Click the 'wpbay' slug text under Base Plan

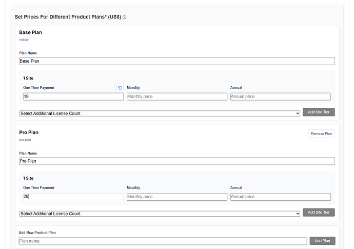[24, 40]
